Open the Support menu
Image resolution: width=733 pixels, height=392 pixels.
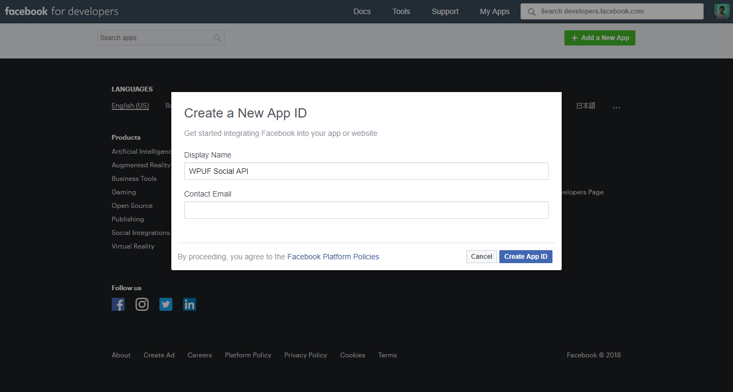[445, 11]
